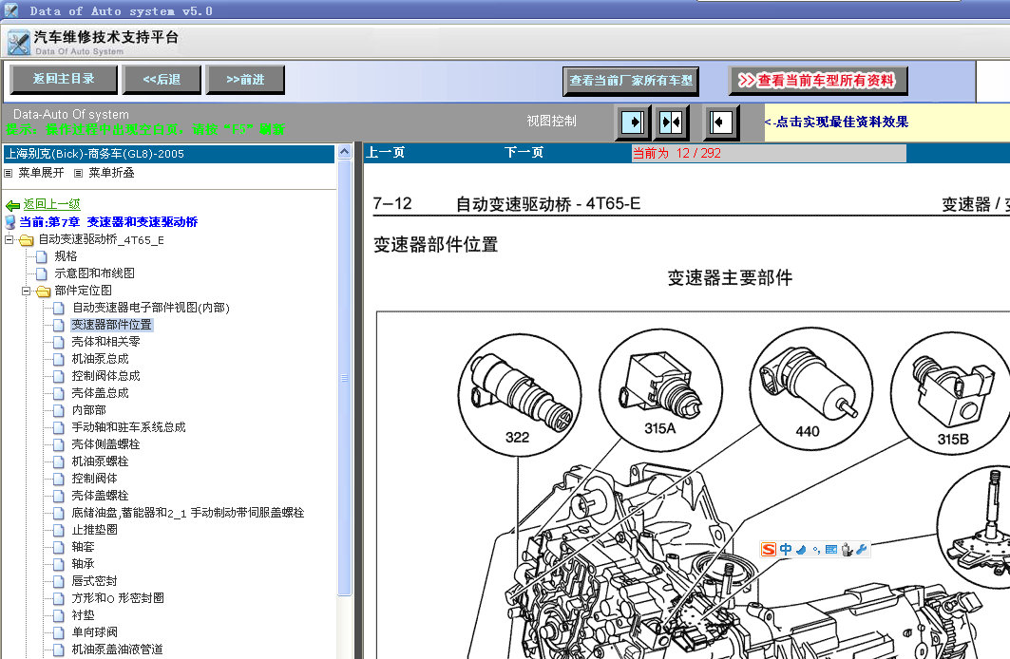Open the 手动轴和驻车系统总成 tree item
The height and width of the screenshot is (659, 1010).
pyautogui.click(x=128, y=427)
